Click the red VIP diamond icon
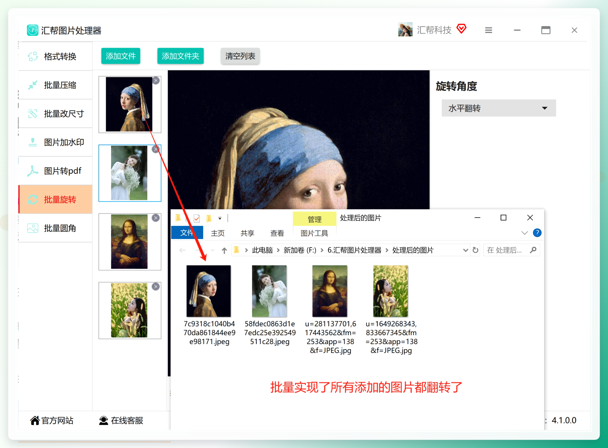The height and width of the screenshot is (448, 608). (x=462, y=29)
